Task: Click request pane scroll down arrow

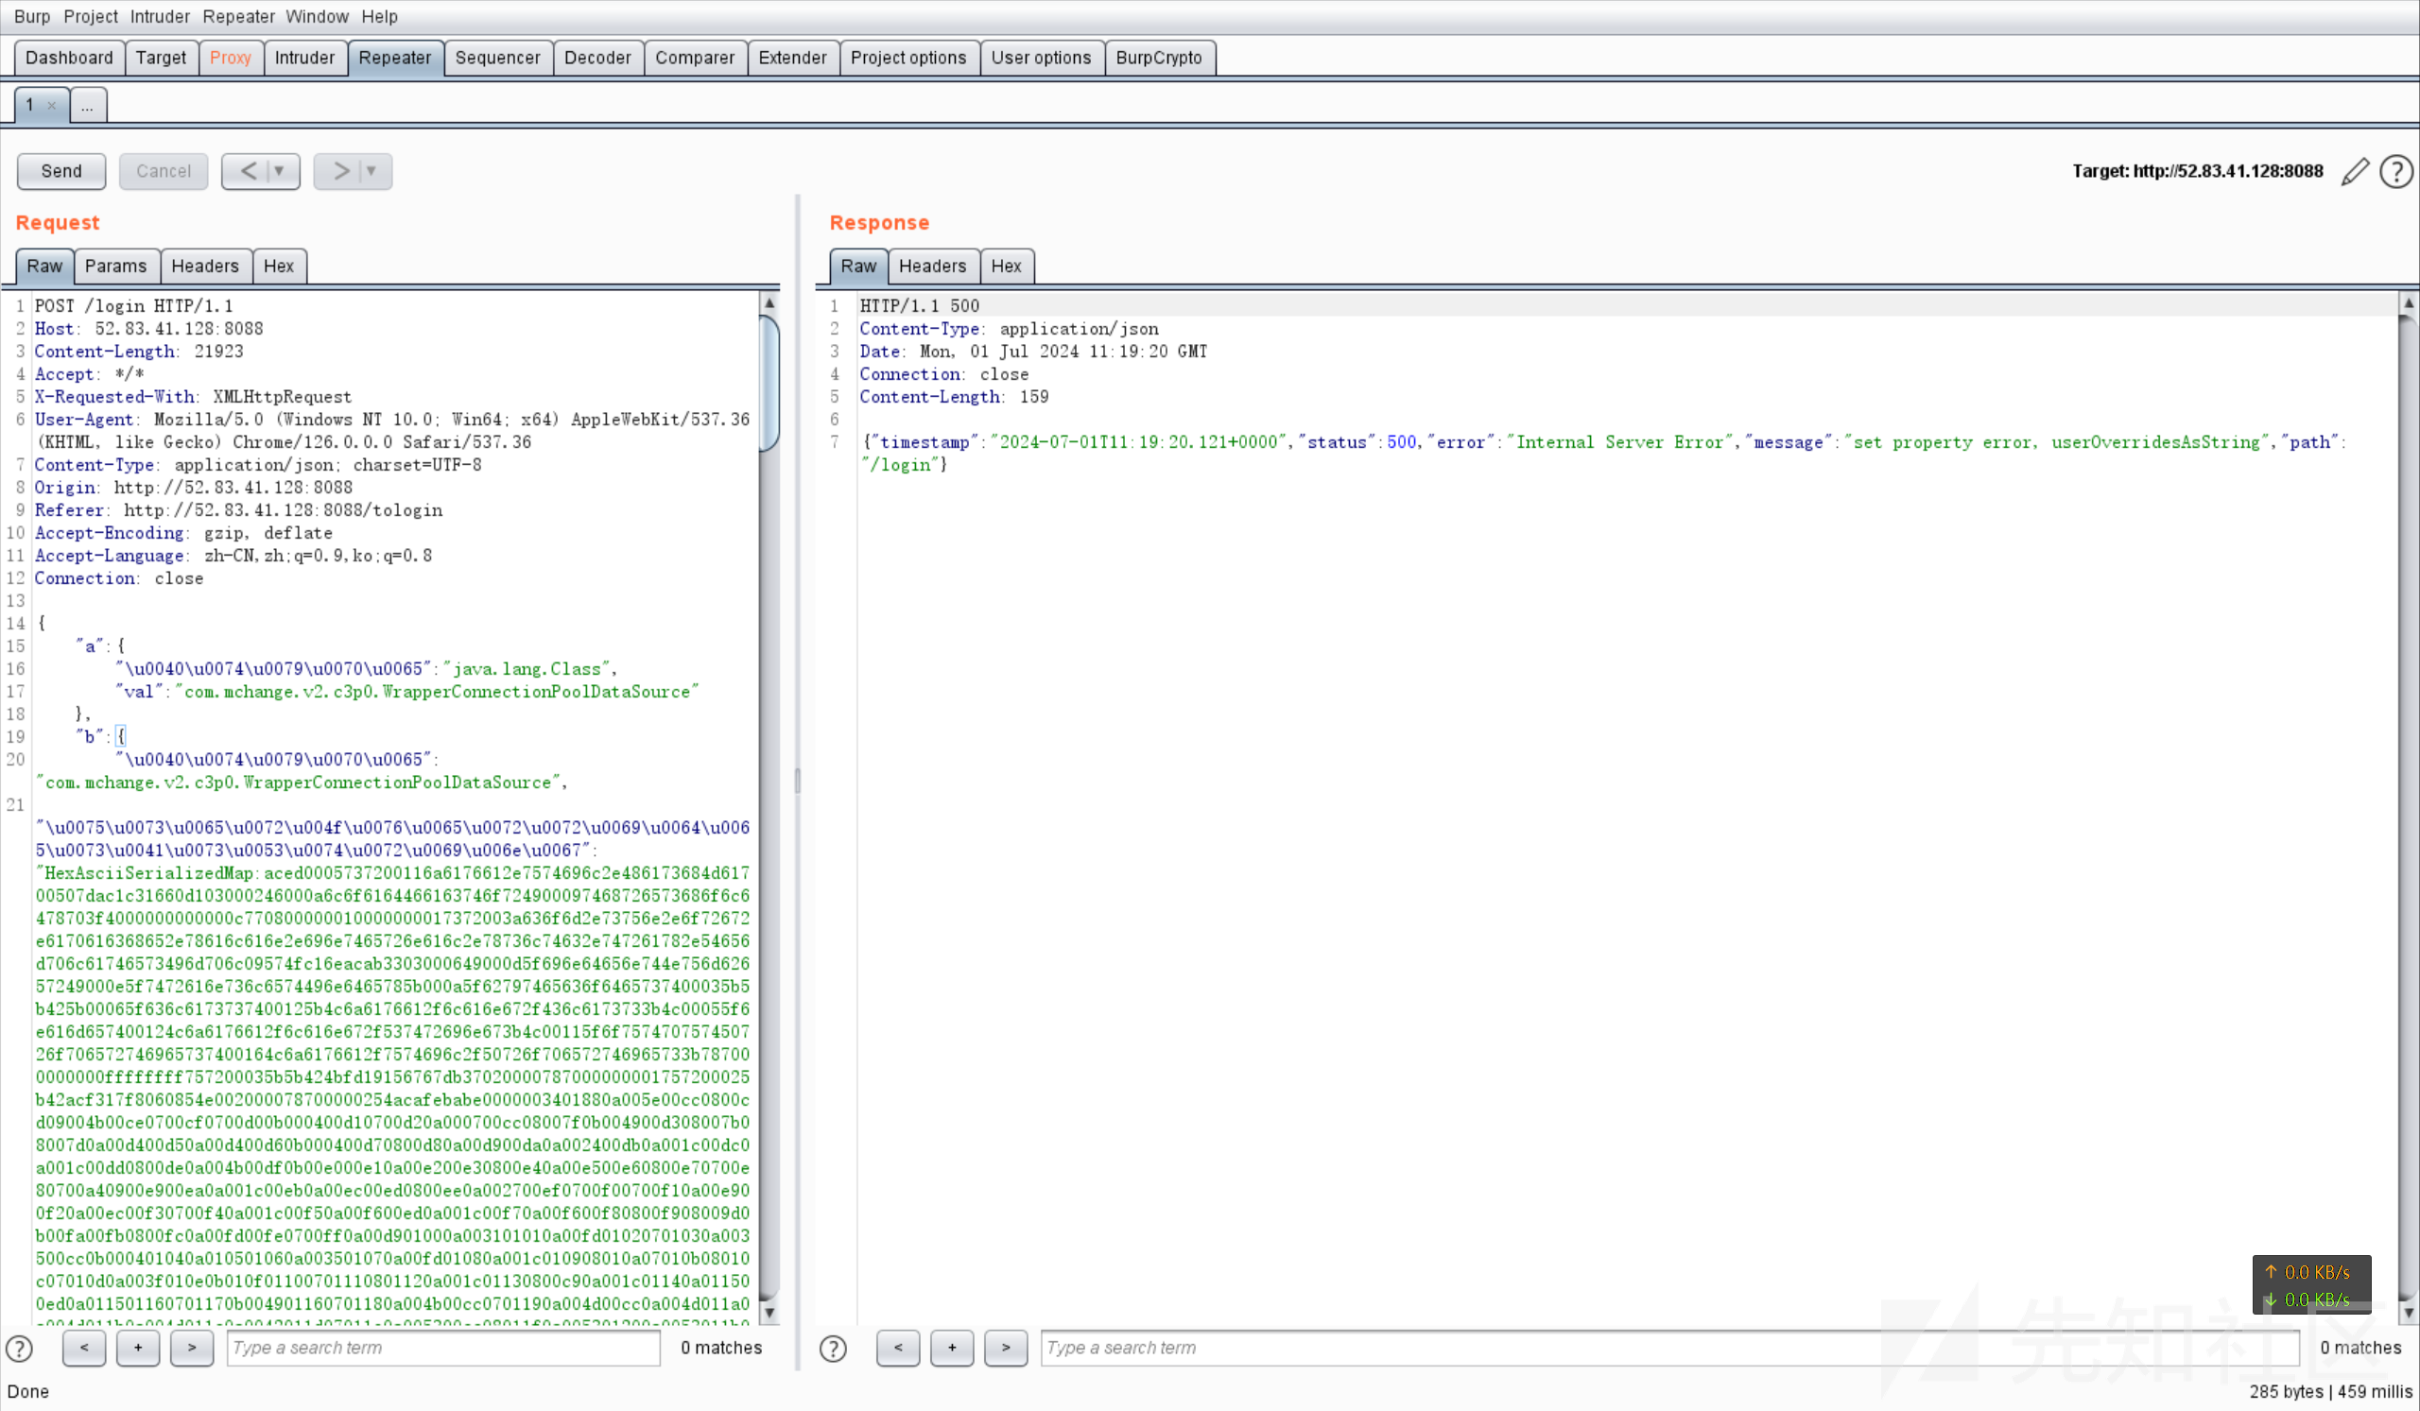Action: (x=769, y=1312)
